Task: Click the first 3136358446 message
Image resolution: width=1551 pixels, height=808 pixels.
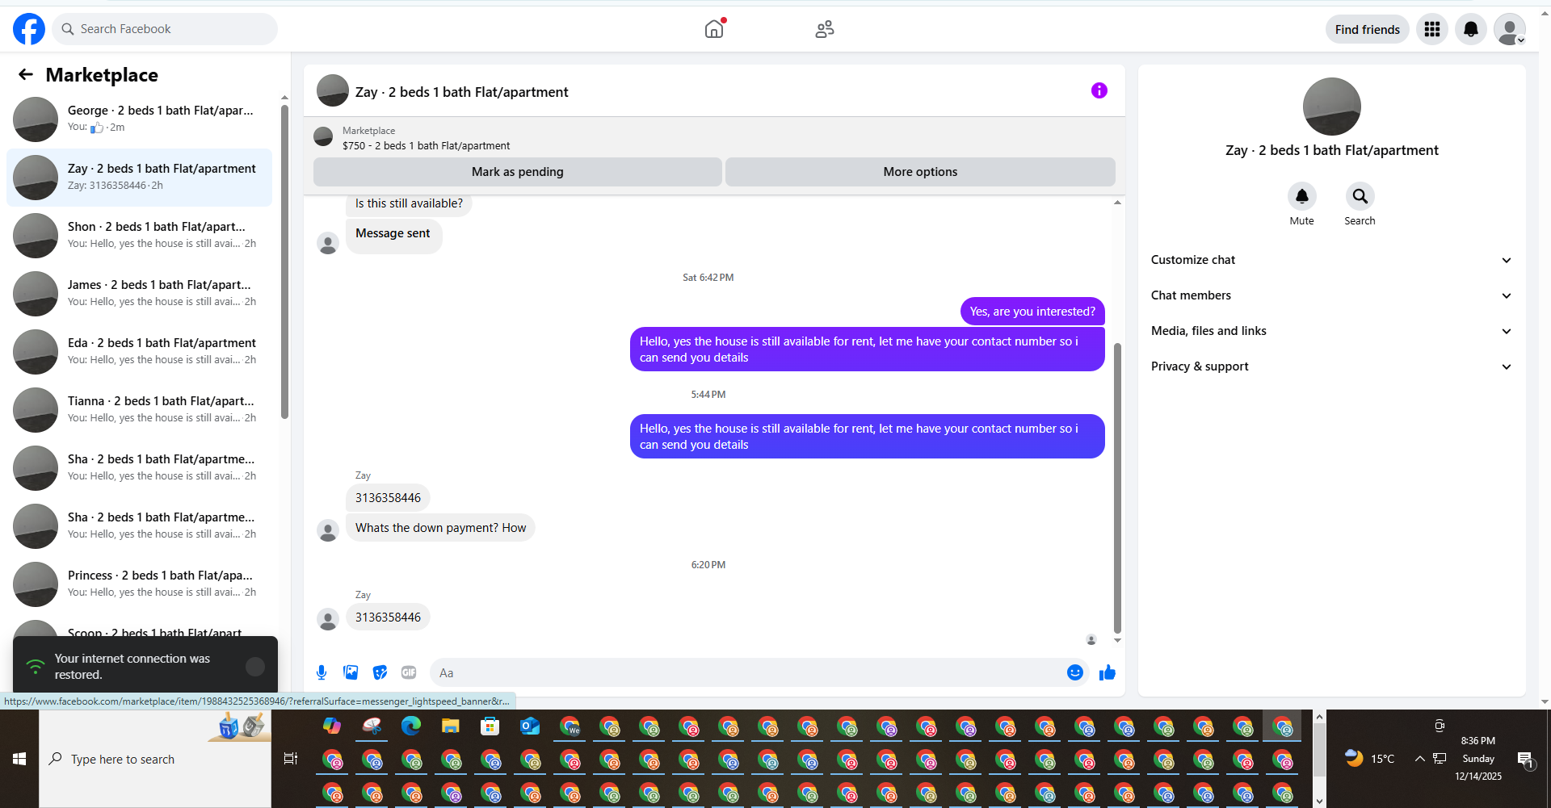Action: point(388,498)
